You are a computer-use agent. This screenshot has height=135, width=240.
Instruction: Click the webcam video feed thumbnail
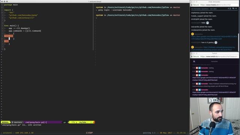click(x=215, y=116)
